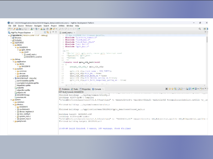
Task: Click the grayed-out Save All toolbar icon
Action: [25, 29]
